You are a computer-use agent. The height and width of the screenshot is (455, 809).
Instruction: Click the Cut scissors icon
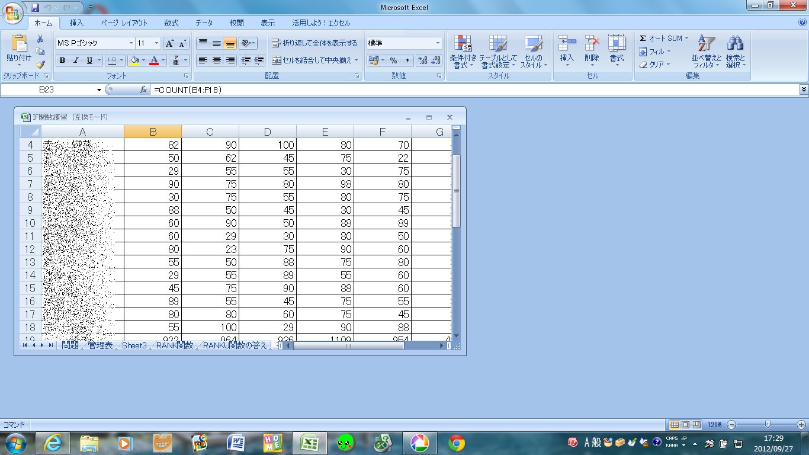40,39
